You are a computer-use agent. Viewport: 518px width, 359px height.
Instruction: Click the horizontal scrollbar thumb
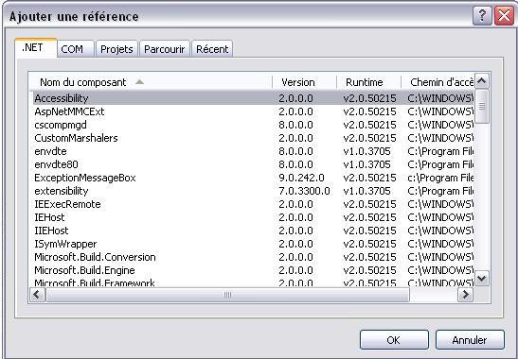coord(227,295)
